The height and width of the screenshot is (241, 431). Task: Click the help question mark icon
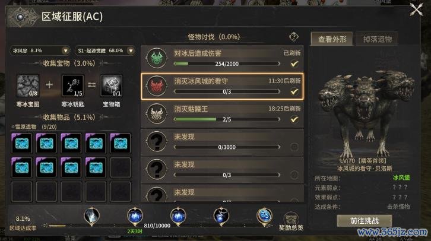point(293,37)
